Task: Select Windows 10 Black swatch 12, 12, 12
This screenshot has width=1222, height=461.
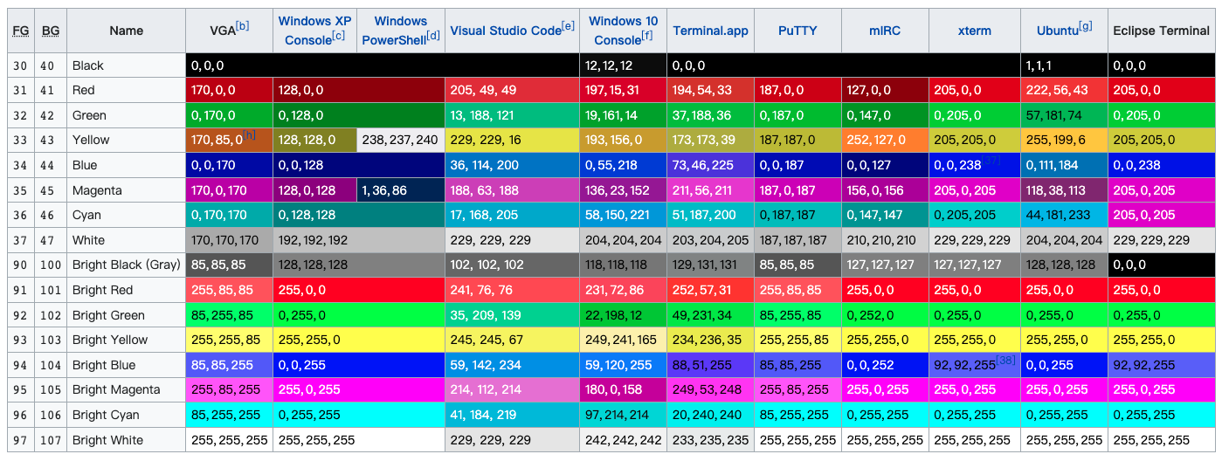Action: [623, 65]
